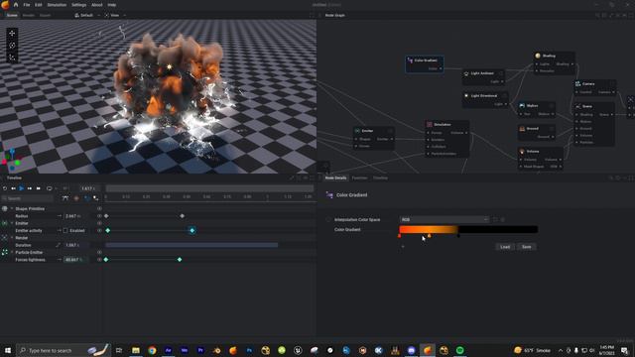Screen dimensions: 635x357
Task: Select the orange gradient stop marker
Action: click(430, 236)
